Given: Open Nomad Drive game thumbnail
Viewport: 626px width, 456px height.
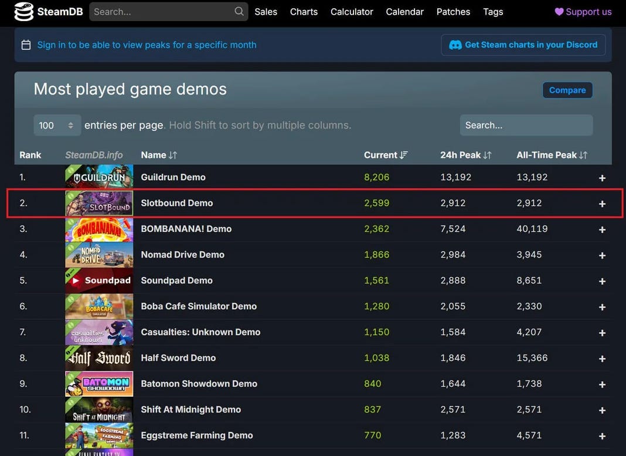Looking at the screenshot, I should tap(99, 255).
